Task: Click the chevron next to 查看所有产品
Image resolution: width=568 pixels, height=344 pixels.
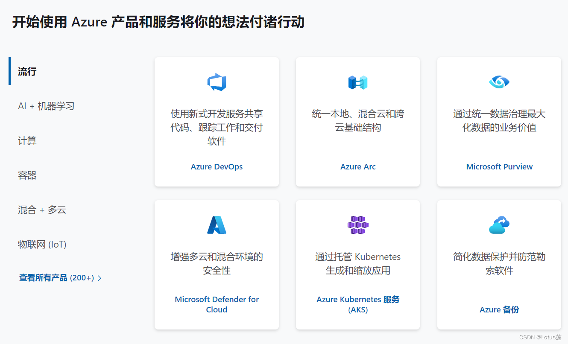Action: 100,278
